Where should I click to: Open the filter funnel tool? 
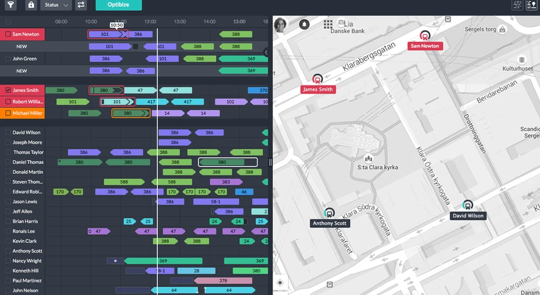[11, 5]
